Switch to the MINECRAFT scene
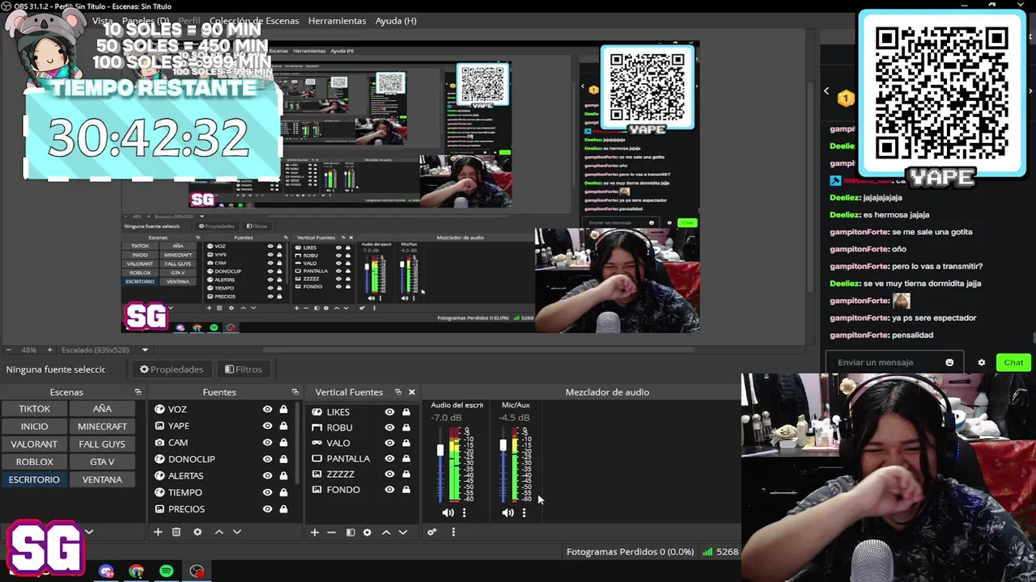Viewport: 1036px width, 582px height. [102, 426]
